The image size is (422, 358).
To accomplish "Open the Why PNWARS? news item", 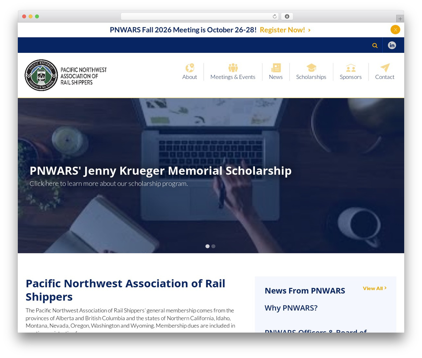I will tap(291, 308).
